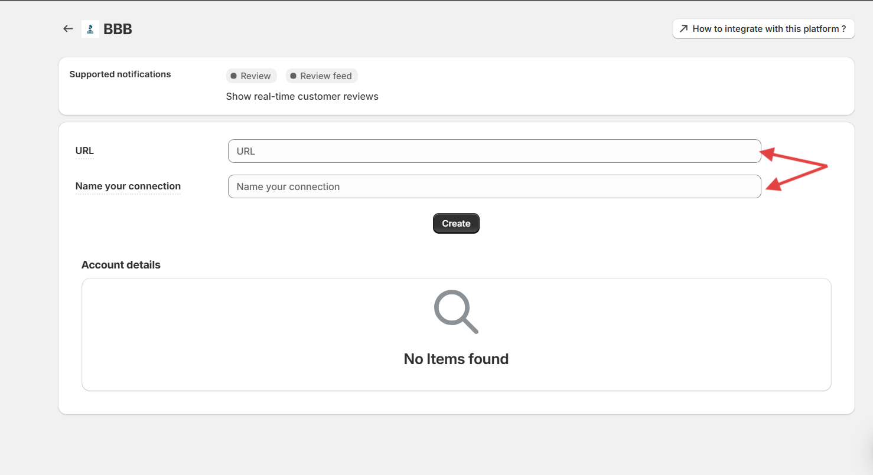873x475 pixels.
Task: Click the 'Supported notifications' label
Action: (x=120, y=74)
